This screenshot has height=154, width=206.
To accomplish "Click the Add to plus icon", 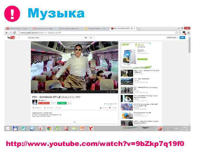I will click(x=33, y=108).
